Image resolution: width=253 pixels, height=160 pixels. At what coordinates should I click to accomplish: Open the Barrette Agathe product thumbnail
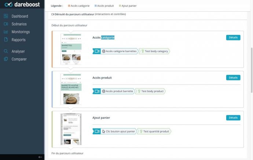tap(71, 89)
